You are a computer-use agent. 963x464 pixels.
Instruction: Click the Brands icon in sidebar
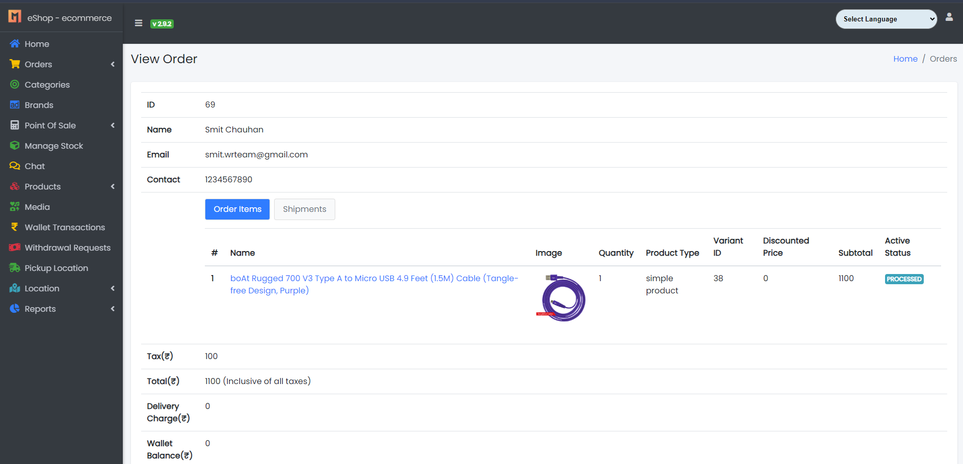[15, 105]
